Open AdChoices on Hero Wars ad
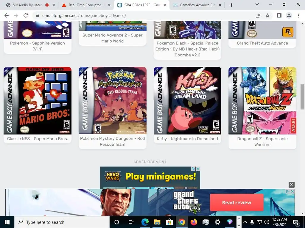The width and height of the screenshot is (305, 228). 194,169
